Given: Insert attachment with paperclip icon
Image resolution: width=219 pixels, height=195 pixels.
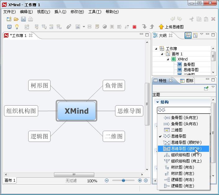Looking at the screenshot, I should point(69,27).
